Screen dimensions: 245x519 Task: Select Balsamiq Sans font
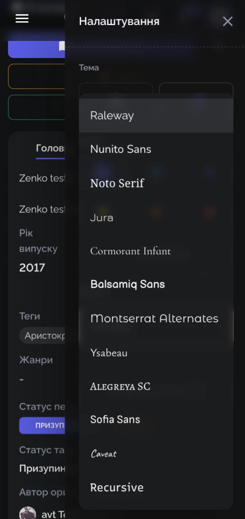tap(156, 284)
